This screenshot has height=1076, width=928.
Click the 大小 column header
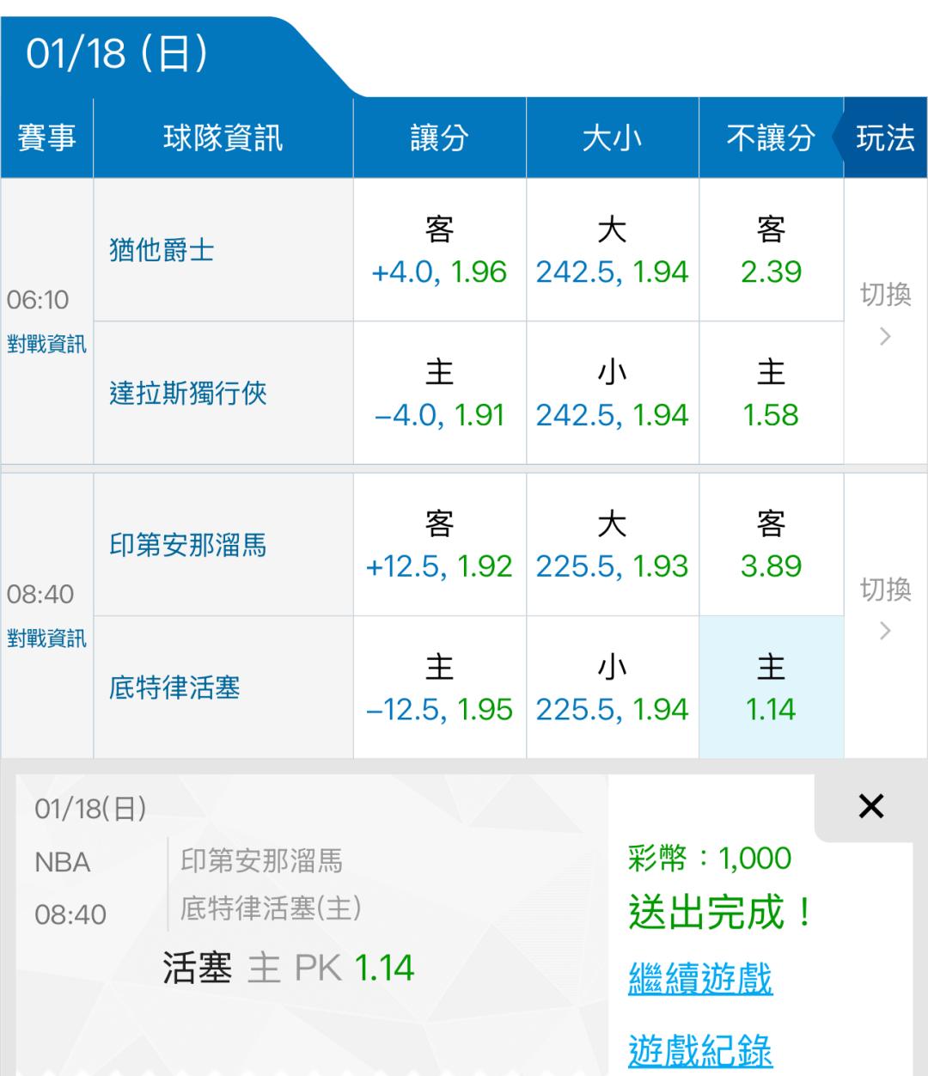click(612, 138)
